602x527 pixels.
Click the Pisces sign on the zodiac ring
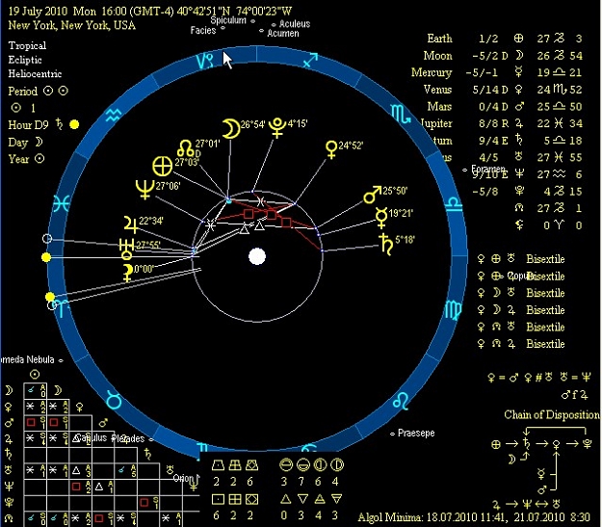tap(61, 203)
